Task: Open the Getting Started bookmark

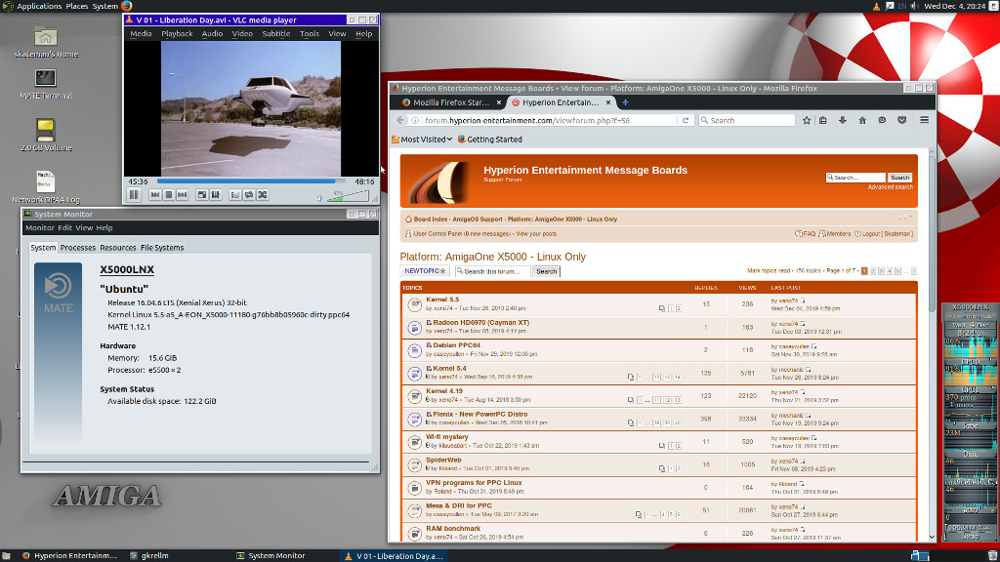Action: [x=490, y=140]
